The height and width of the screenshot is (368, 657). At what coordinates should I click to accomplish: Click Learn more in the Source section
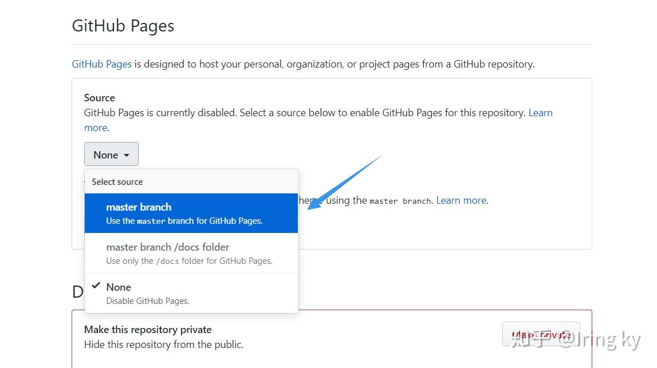coord(540,112)
